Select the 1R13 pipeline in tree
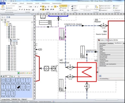Image resolution: width=125 pixels, height=103 pixels. (x=13, y=52)
